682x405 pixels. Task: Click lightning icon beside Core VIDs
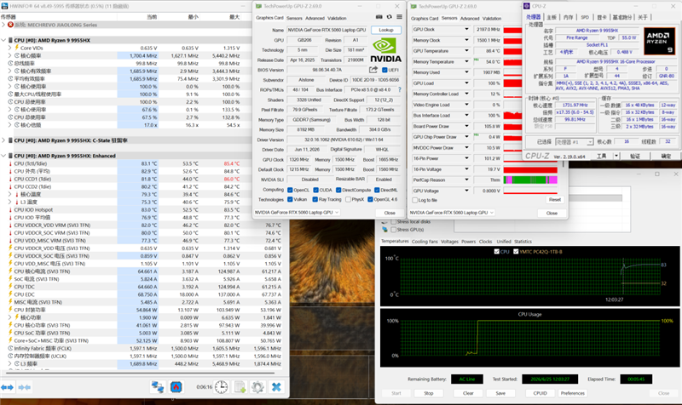pyautogui.click(x=17, y=48)
